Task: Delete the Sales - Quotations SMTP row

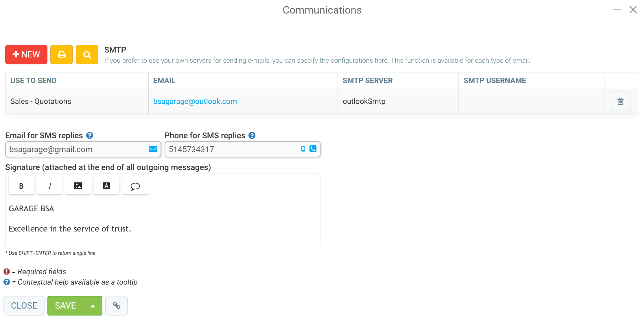Action: (x=620, y=101)
